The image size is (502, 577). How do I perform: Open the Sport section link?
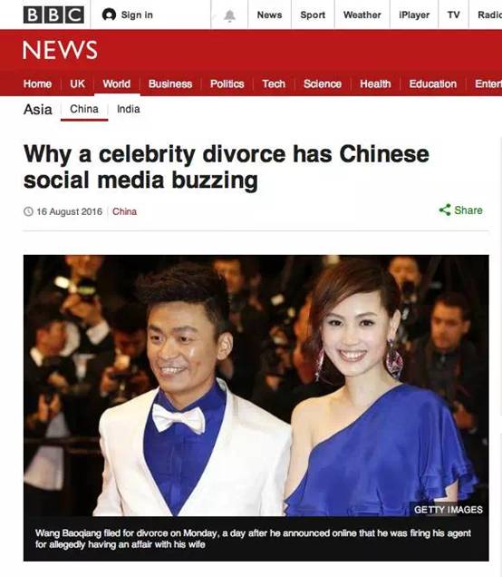pos(313,15)
